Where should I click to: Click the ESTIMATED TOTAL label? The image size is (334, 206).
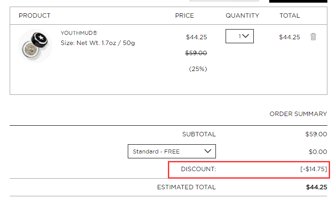(x=186, y=187)
